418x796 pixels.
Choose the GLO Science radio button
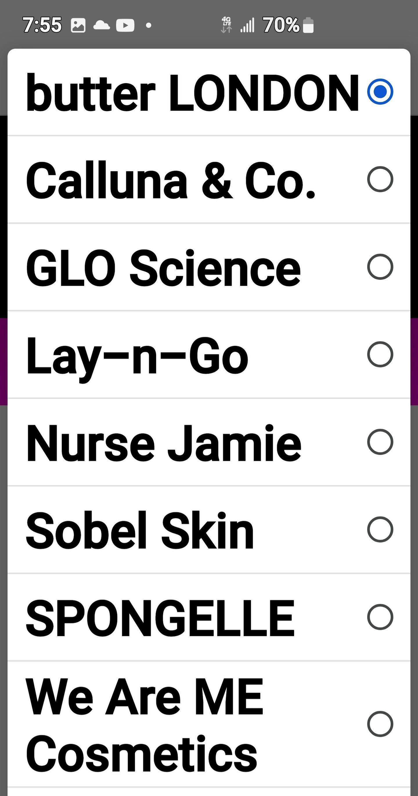coord(380,267)
